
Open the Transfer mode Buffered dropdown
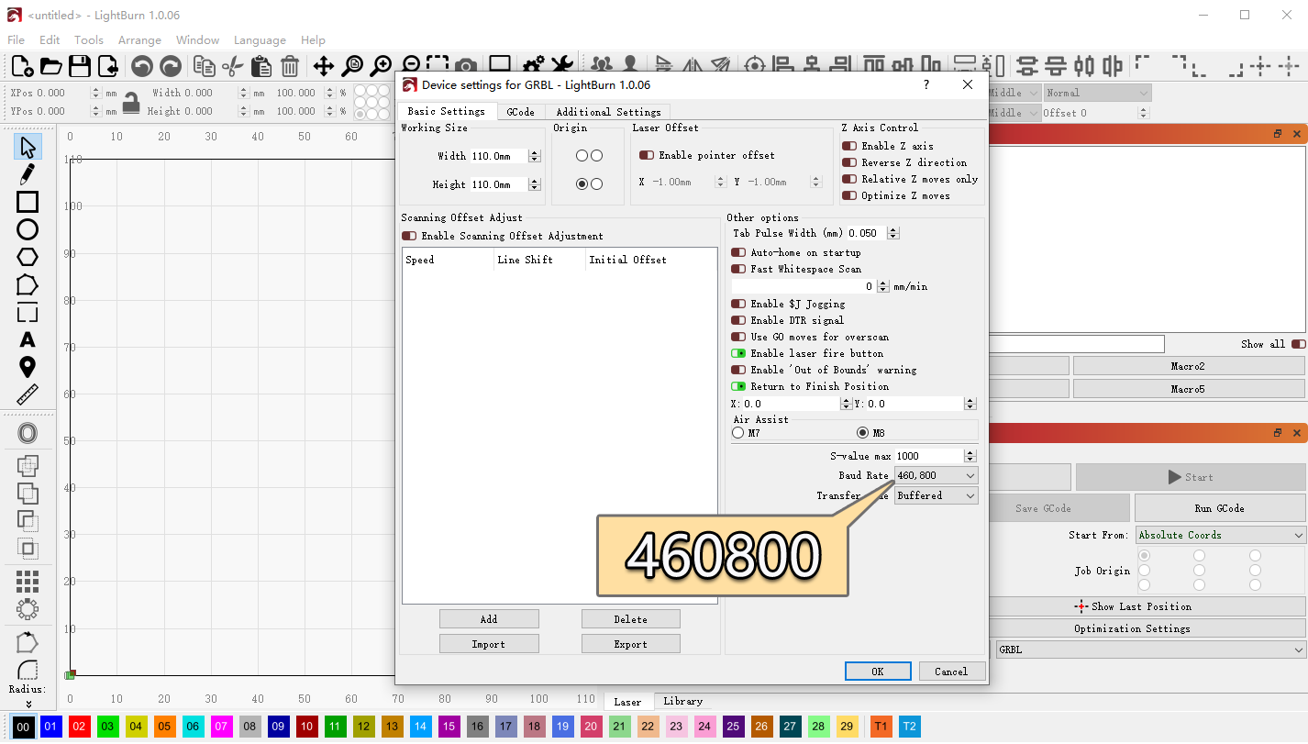click(x=937, y=495)
